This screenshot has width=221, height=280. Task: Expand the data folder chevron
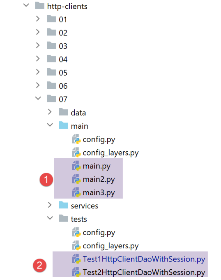click(x=50, y=112)
